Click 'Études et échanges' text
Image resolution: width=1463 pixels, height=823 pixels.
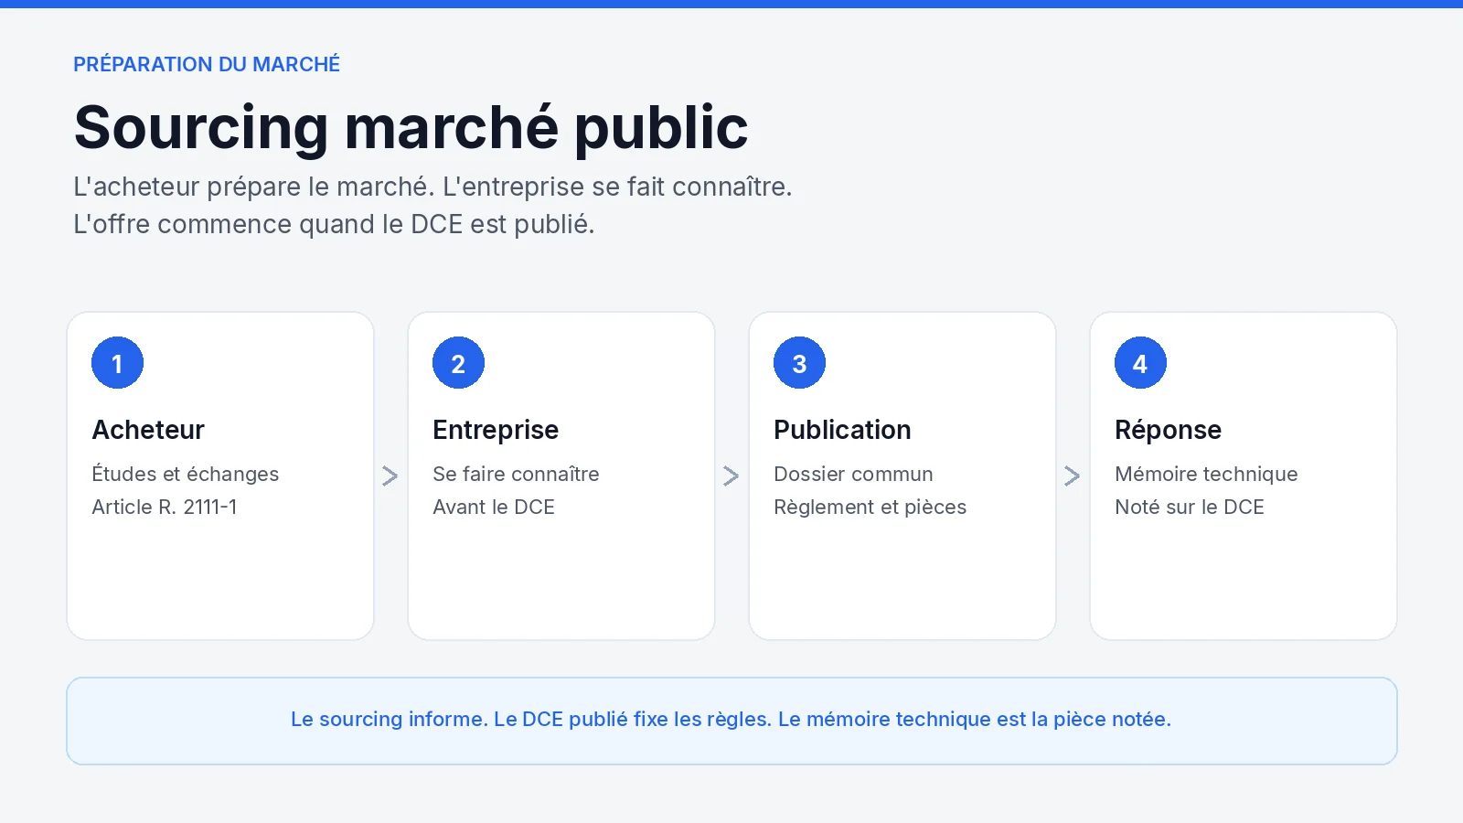[186, 474]
